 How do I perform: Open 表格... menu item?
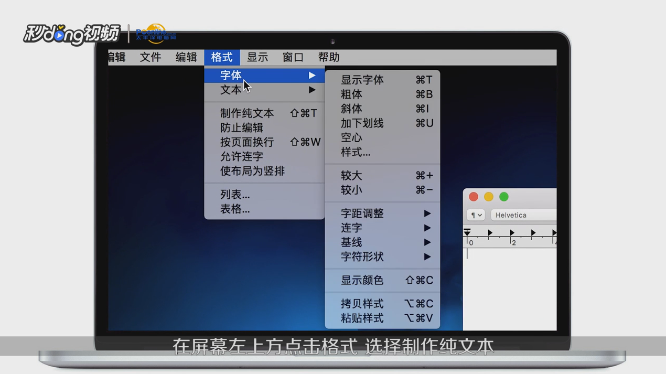264,209
